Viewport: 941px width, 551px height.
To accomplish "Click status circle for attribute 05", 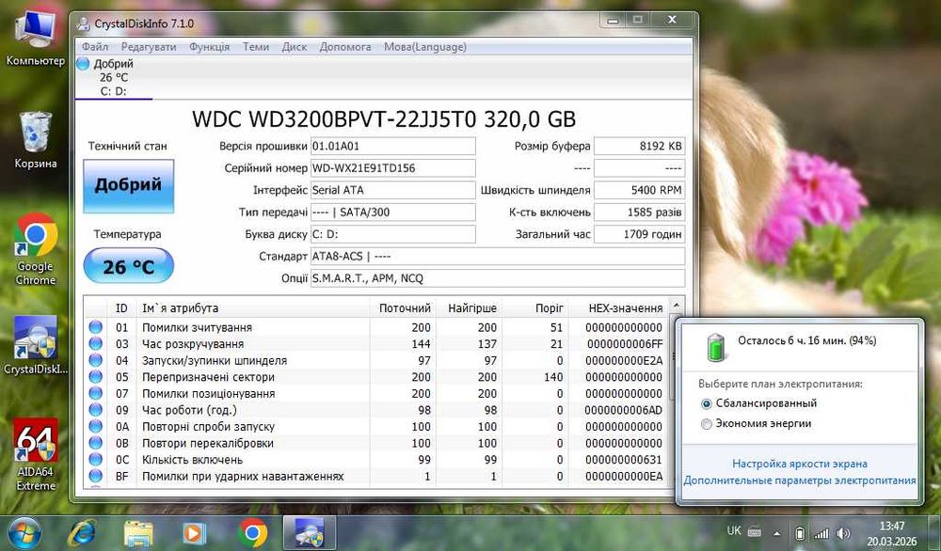I will [x=95, y=376].
